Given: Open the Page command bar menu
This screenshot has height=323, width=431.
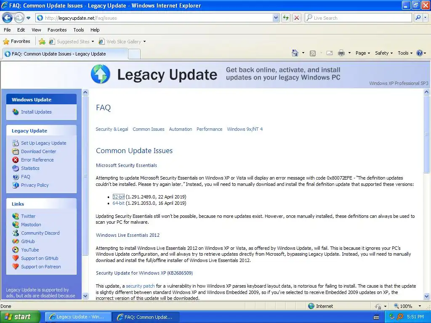Looking at the screenshot, I should click(363, 53).
